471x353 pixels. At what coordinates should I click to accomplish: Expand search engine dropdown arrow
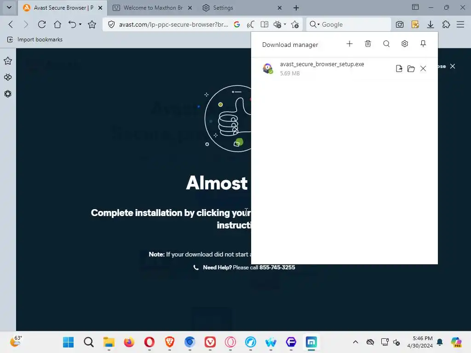(x=319, y=24)
